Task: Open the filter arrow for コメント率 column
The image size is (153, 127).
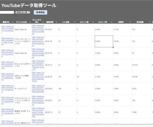Action: coord(112,22)
